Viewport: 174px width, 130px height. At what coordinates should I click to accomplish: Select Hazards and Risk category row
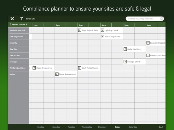(19, 30)
